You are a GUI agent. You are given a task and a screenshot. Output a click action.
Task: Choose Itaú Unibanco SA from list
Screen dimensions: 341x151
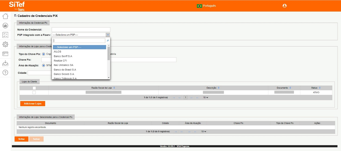[64, 65]
